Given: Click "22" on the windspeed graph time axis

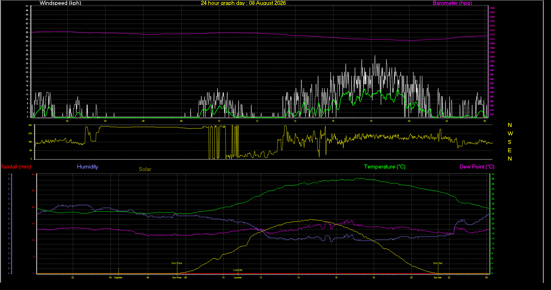Looking at the screenshot, I should click(x=447, y=121).
